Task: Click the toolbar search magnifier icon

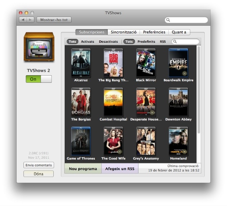Action: coord(168,20)
